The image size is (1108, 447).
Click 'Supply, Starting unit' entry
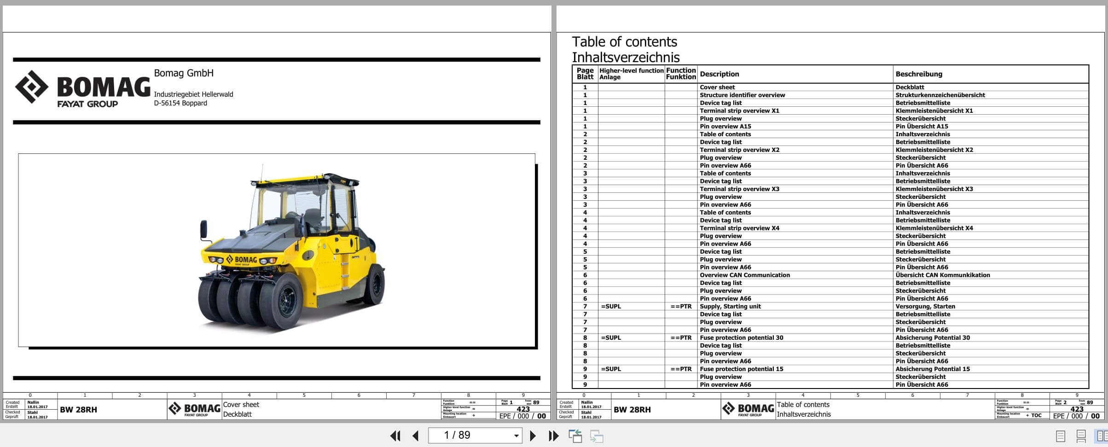click(x=730, y=307)
